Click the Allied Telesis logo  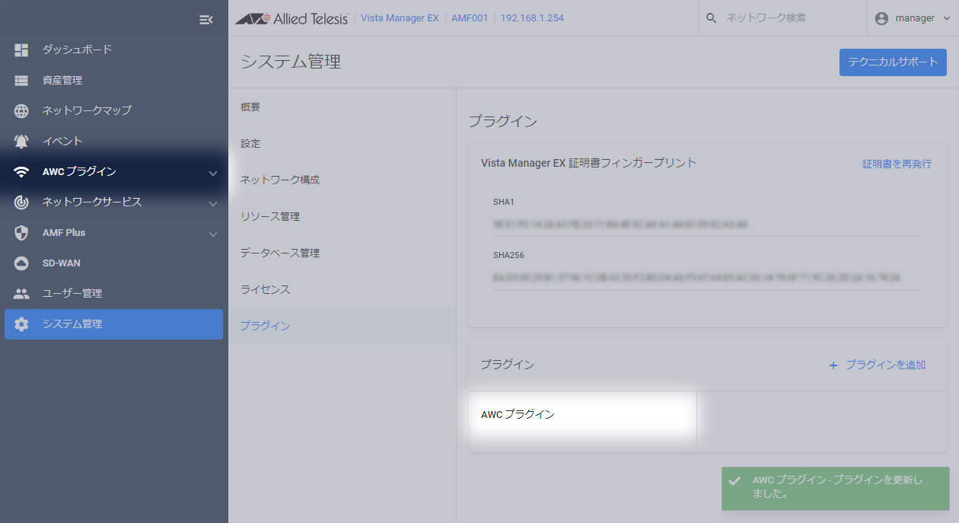tap(292, 18)
